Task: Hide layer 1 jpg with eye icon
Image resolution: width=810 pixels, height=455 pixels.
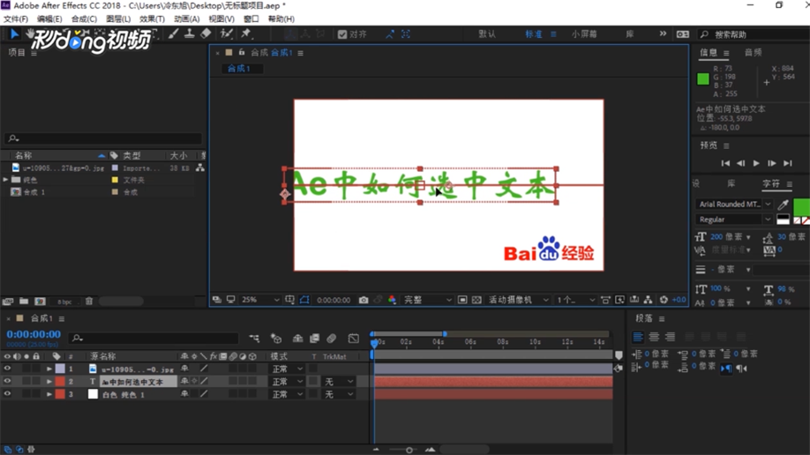Action: (7, 369)
